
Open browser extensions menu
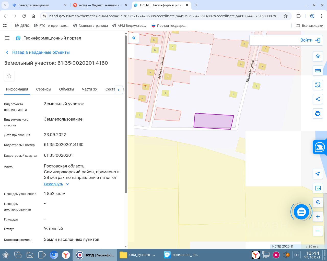coord(298,16)
